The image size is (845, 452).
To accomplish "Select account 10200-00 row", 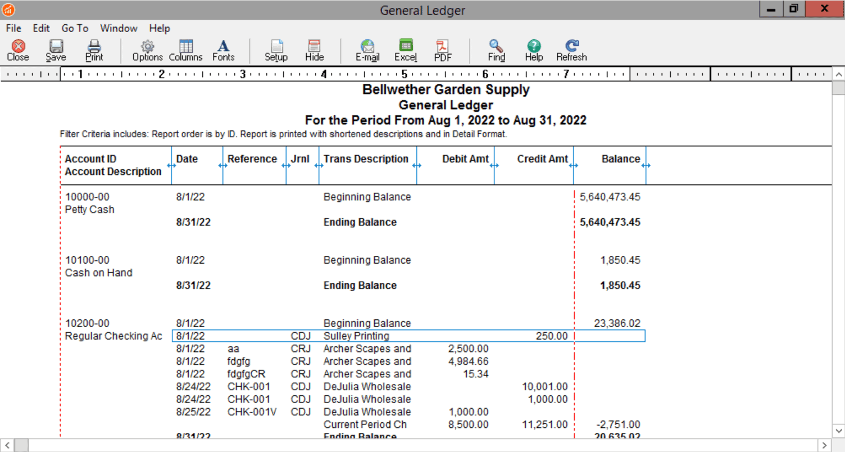I will click(x=87, y=323).
